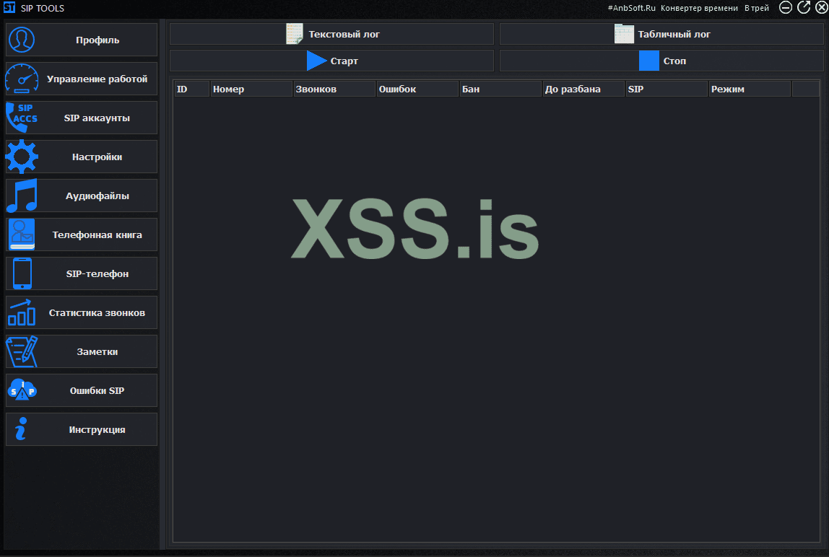The height and width of the screenshot is (557, 829).
Task: Open the Инструкция page
Action: click(x=82, y=429)
